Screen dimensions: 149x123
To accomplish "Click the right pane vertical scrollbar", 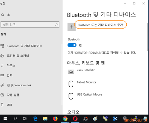I will (148, 37).
